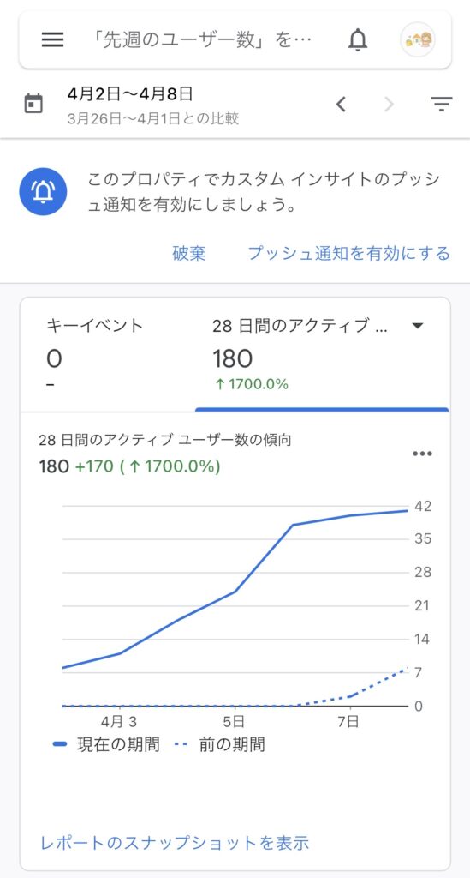Image resolution: width=470 pixels, height=878 pixels.
Task: Tap the account profile avatar
Action: tap(418, 39)
